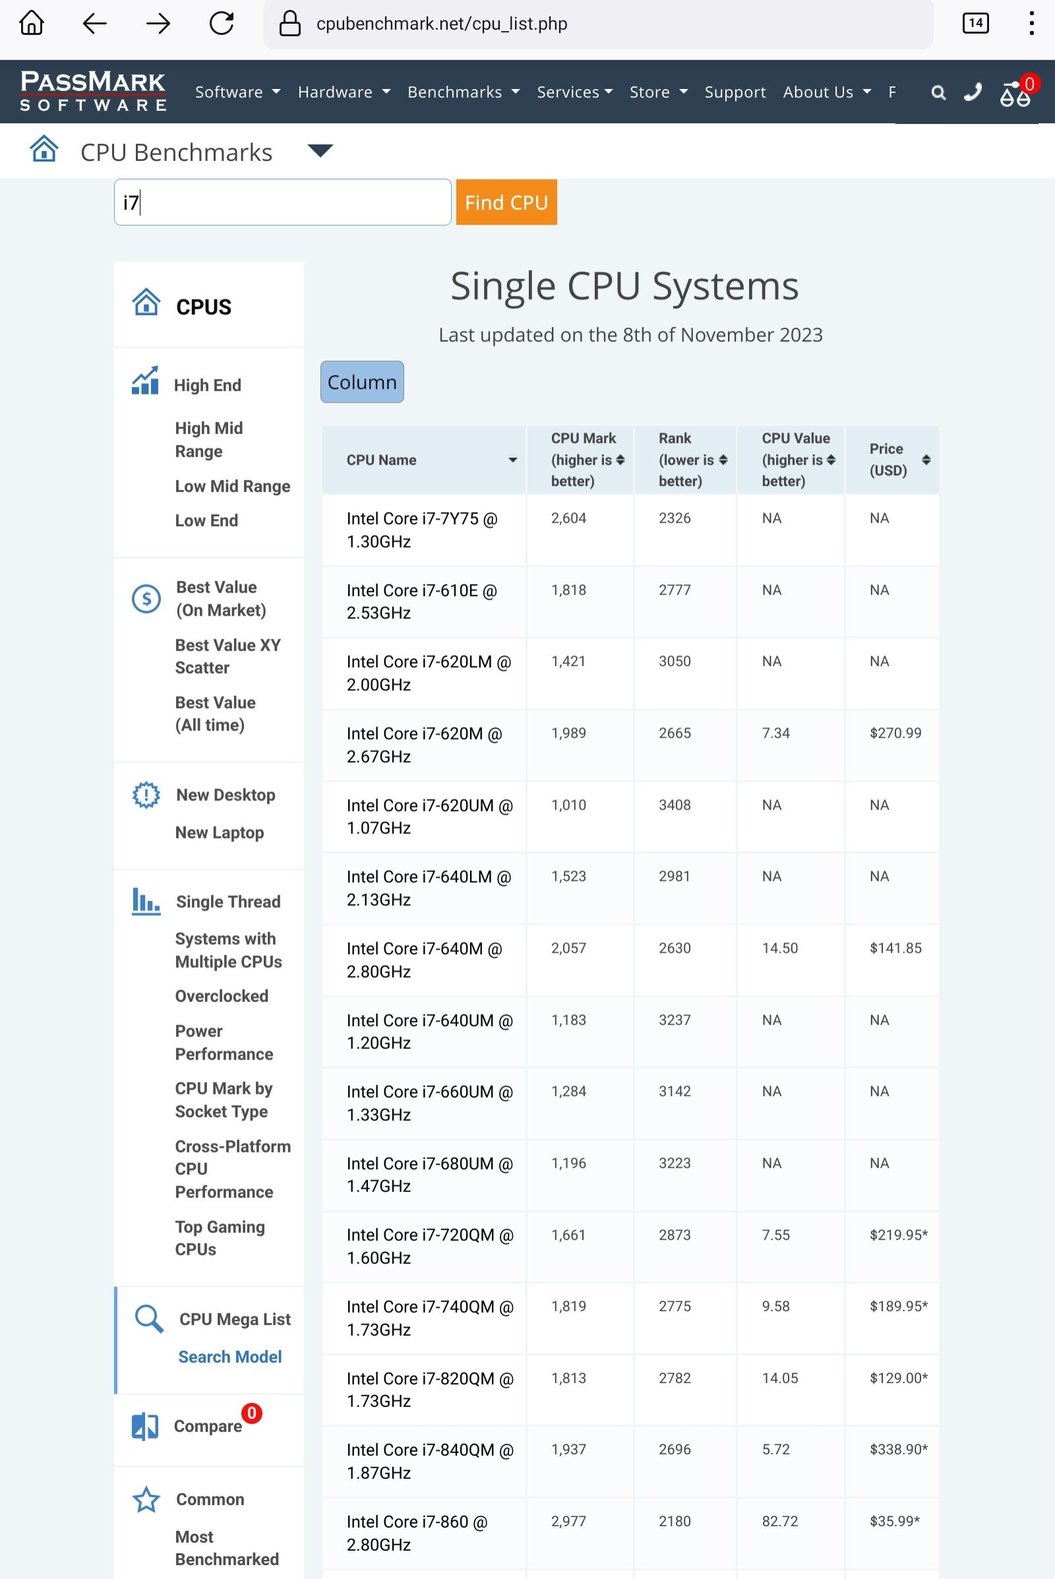Image resolution: width=1055 pixels, height=1579 pixels.
Task: Open Low Mid Range in sidebar
Action: pos(232,487)
